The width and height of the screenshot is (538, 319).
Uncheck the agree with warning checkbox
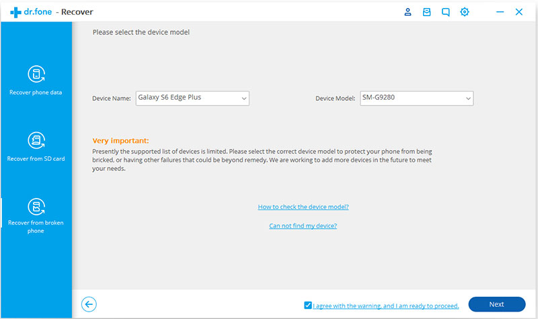click(308, 305)
